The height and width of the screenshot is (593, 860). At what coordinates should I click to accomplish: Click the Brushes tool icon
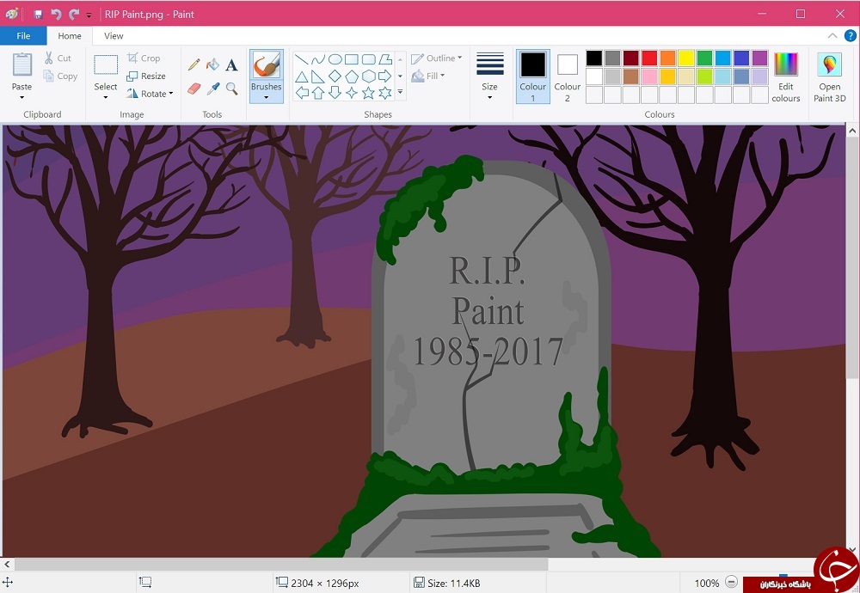click(x=267, y=66)
